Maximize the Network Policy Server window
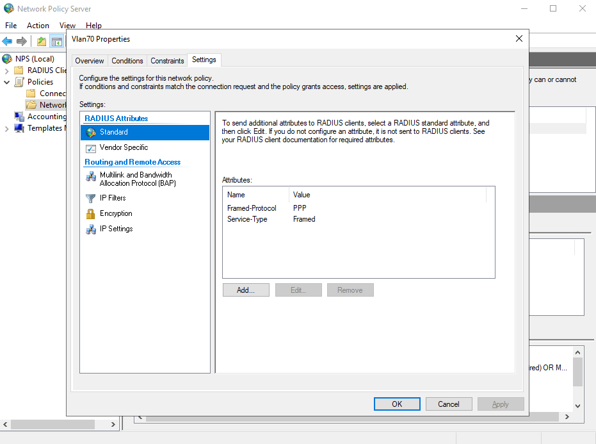This screenshot has width=596, height=444. pyautogui.click(x=553, y=8)
